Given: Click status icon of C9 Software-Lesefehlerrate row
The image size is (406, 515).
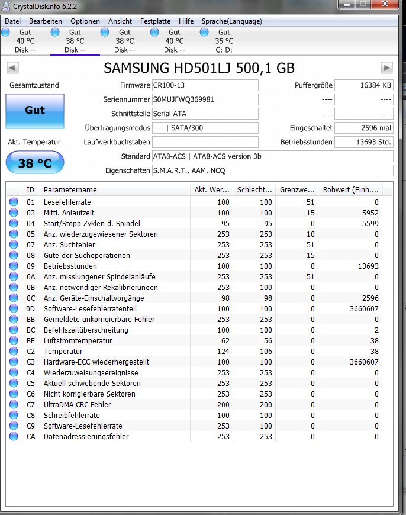Looking at the screenshot, I should [x=14, y=426].
